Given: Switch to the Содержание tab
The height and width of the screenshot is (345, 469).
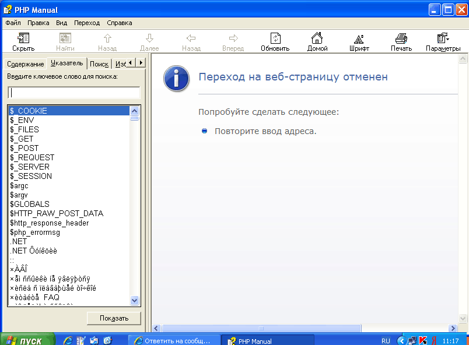Looking at the screenshot, I should point(26,64).
